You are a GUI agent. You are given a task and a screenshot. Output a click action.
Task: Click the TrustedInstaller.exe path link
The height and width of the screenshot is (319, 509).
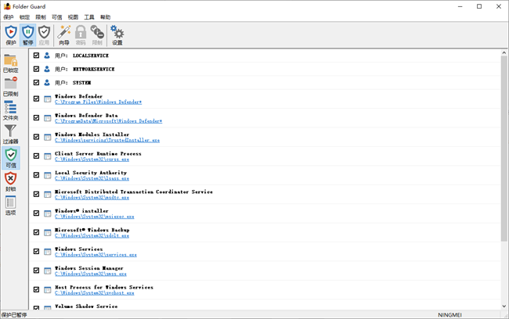click(106, 141)
